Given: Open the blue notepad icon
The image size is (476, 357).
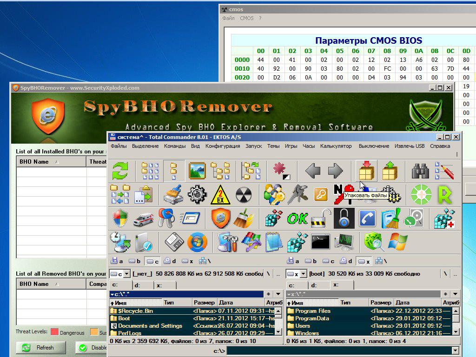Looking at the screenshot, I should coord(274,242).
